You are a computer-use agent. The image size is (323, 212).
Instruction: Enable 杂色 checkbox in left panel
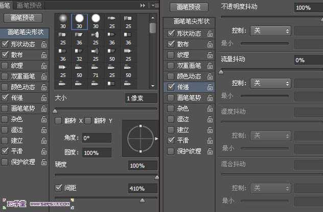pyautogui.click(x=5, y=119)
